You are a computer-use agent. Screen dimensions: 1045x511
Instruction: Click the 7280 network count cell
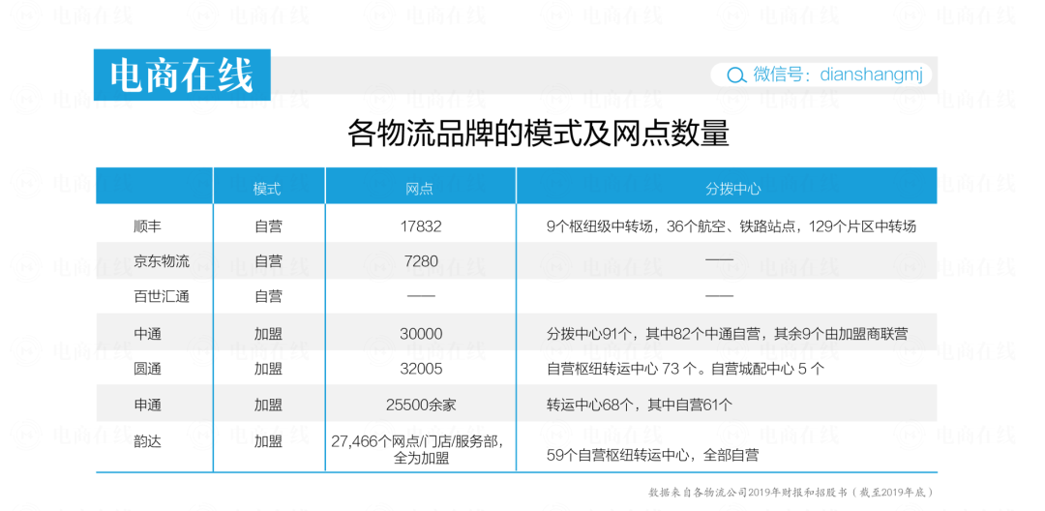421,261
